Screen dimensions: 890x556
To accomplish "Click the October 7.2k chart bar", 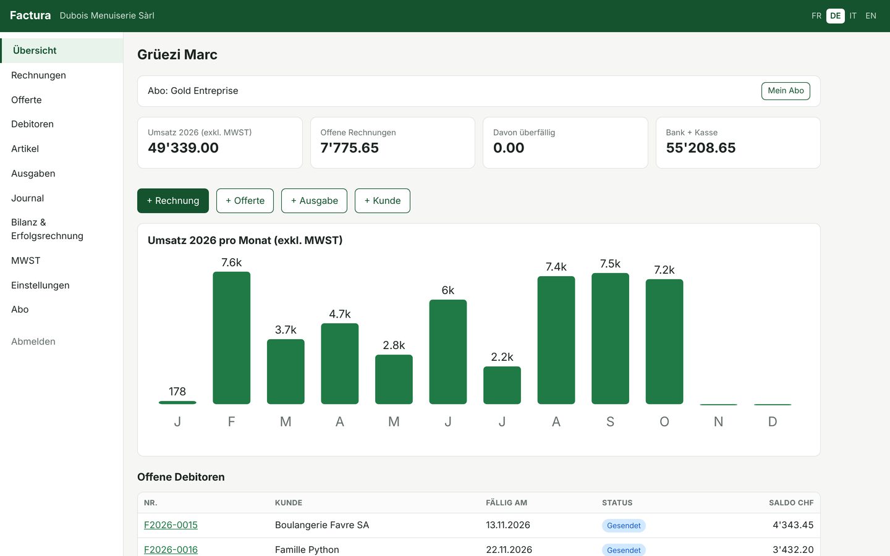I will click(664, 342).
